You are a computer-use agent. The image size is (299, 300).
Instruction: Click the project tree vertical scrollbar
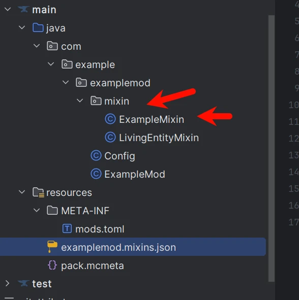(272, 148)
